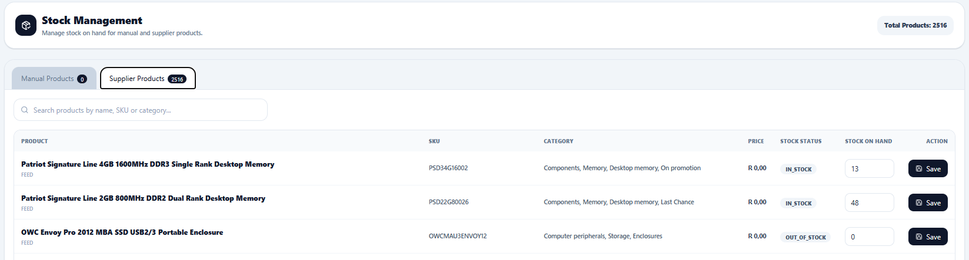Screen dimensions: 969x260
Task: Click the Stock Management box icon
Action: 26,25
